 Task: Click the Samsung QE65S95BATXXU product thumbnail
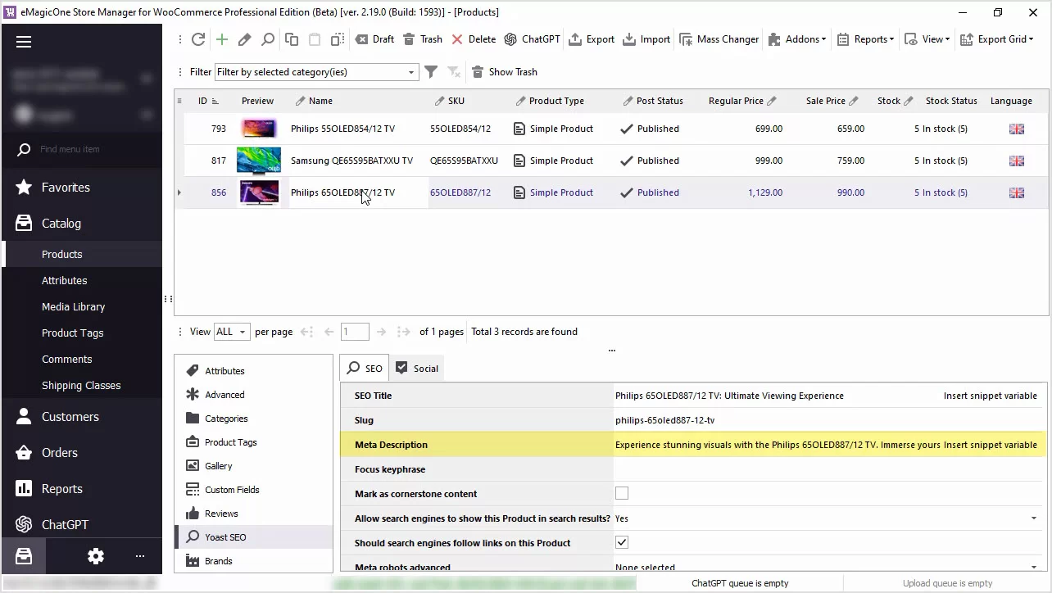click(259, 161)
